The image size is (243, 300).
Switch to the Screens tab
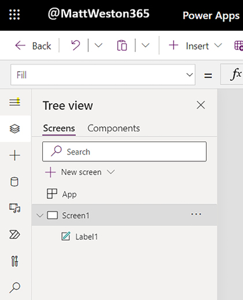coord(59,128)
